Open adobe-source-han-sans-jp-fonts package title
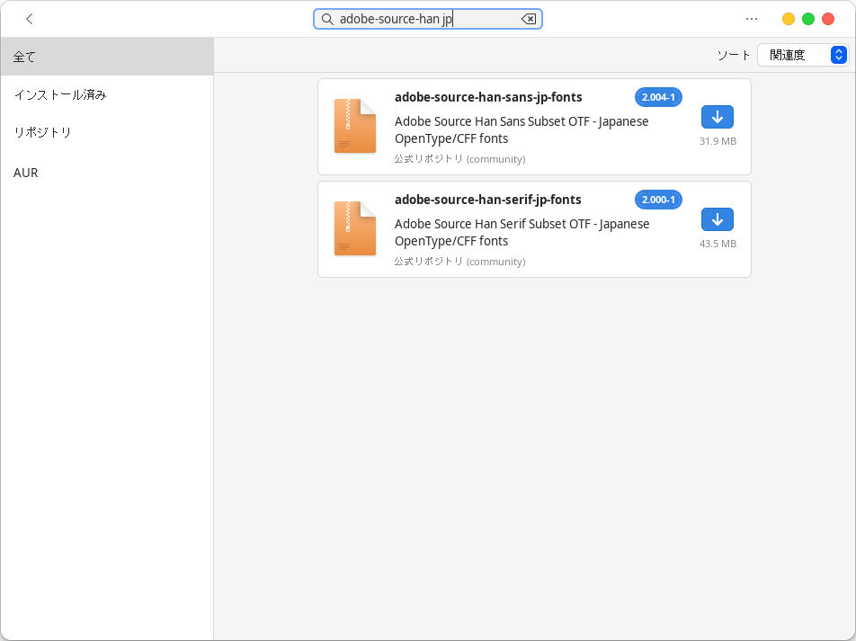 (x=488, y=97)
